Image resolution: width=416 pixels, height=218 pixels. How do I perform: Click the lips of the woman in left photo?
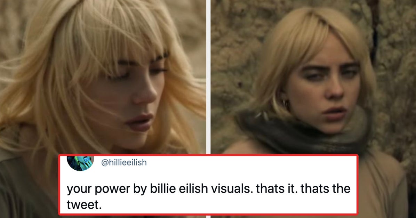[x=139, y=122]
